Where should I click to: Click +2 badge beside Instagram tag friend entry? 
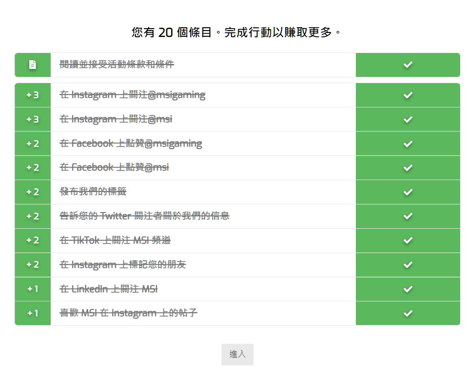(x=33, y=265)
